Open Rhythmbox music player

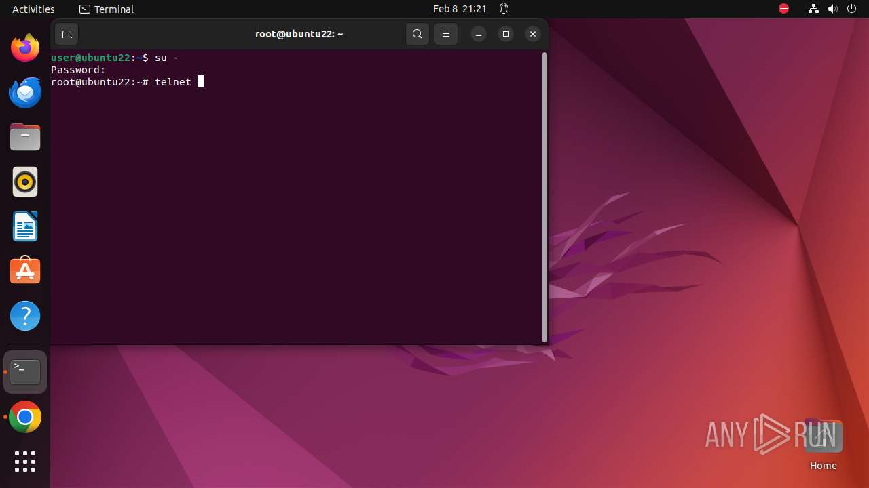tap(25, 182)
